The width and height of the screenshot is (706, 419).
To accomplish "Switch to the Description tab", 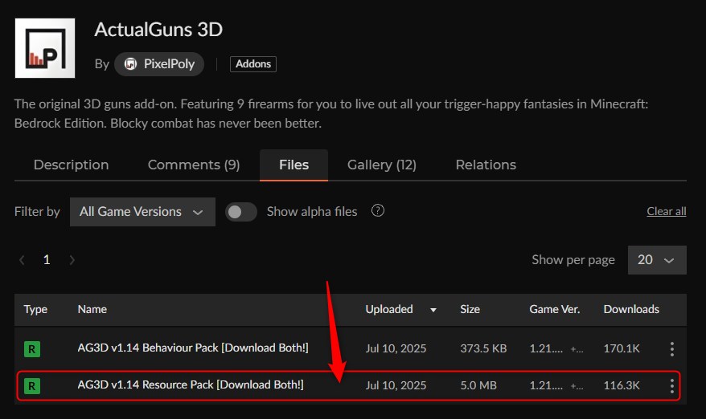I will coord(71,165).
